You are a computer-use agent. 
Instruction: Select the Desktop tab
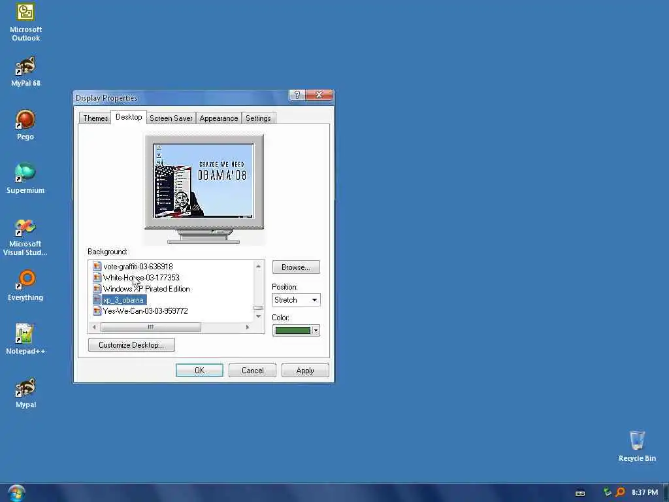129,117
